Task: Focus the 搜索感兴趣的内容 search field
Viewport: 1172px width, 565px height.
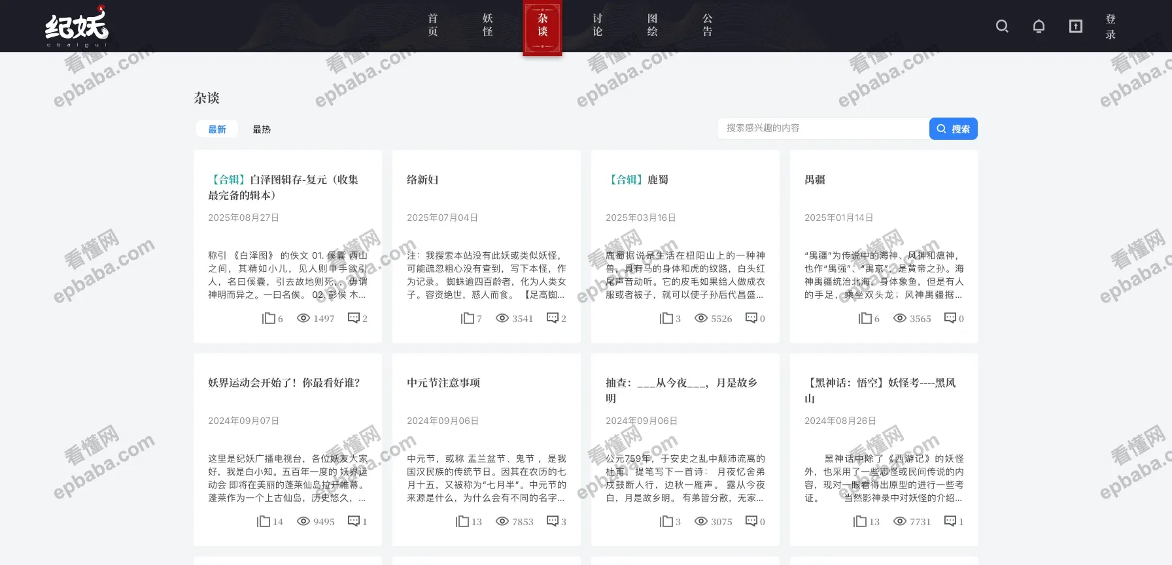Action: pyautogui.click(x=823, y=129)
